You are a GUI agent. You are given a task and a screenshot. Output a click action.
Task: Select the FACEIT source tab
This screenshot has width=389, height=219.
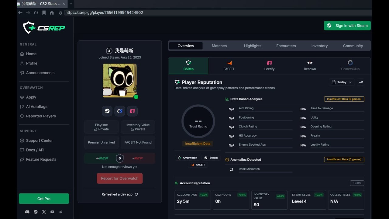[x=229, y=66]
